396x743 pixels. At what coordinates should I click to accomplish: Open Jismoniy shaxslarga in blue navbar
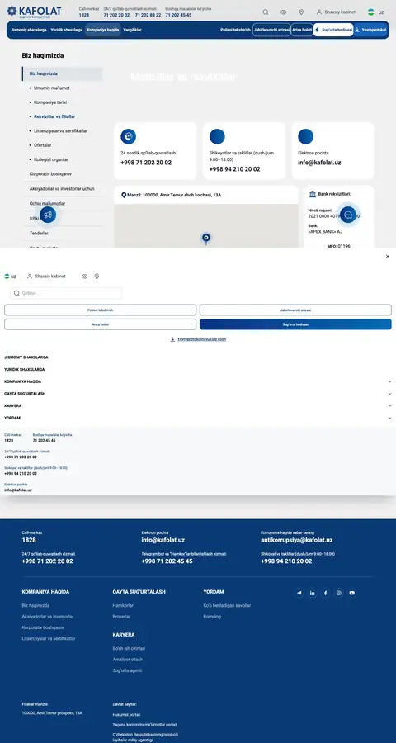pos(29,30)
